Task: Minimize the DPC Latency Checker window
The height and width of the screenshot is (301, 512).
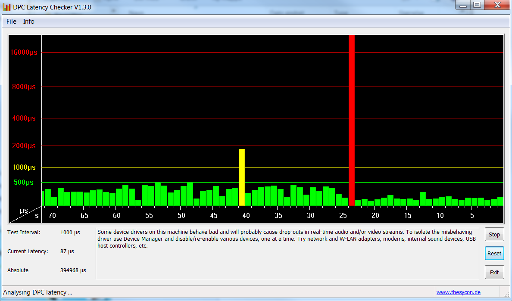Action: tap(463, 5)
